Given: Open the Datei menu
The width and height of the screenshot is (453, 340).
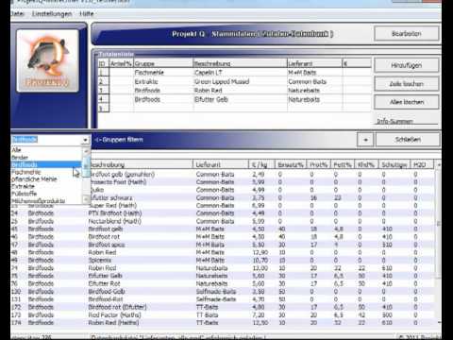Looking at the screenshot, I should [x=17, y=14].
